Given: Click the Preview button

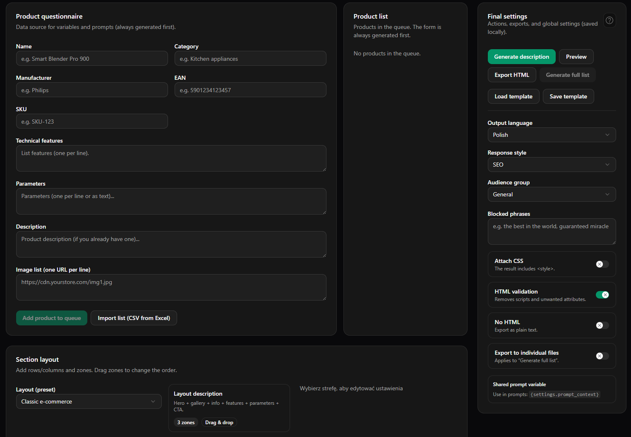Looking at the screenshot, I should [x=576, y=57].
